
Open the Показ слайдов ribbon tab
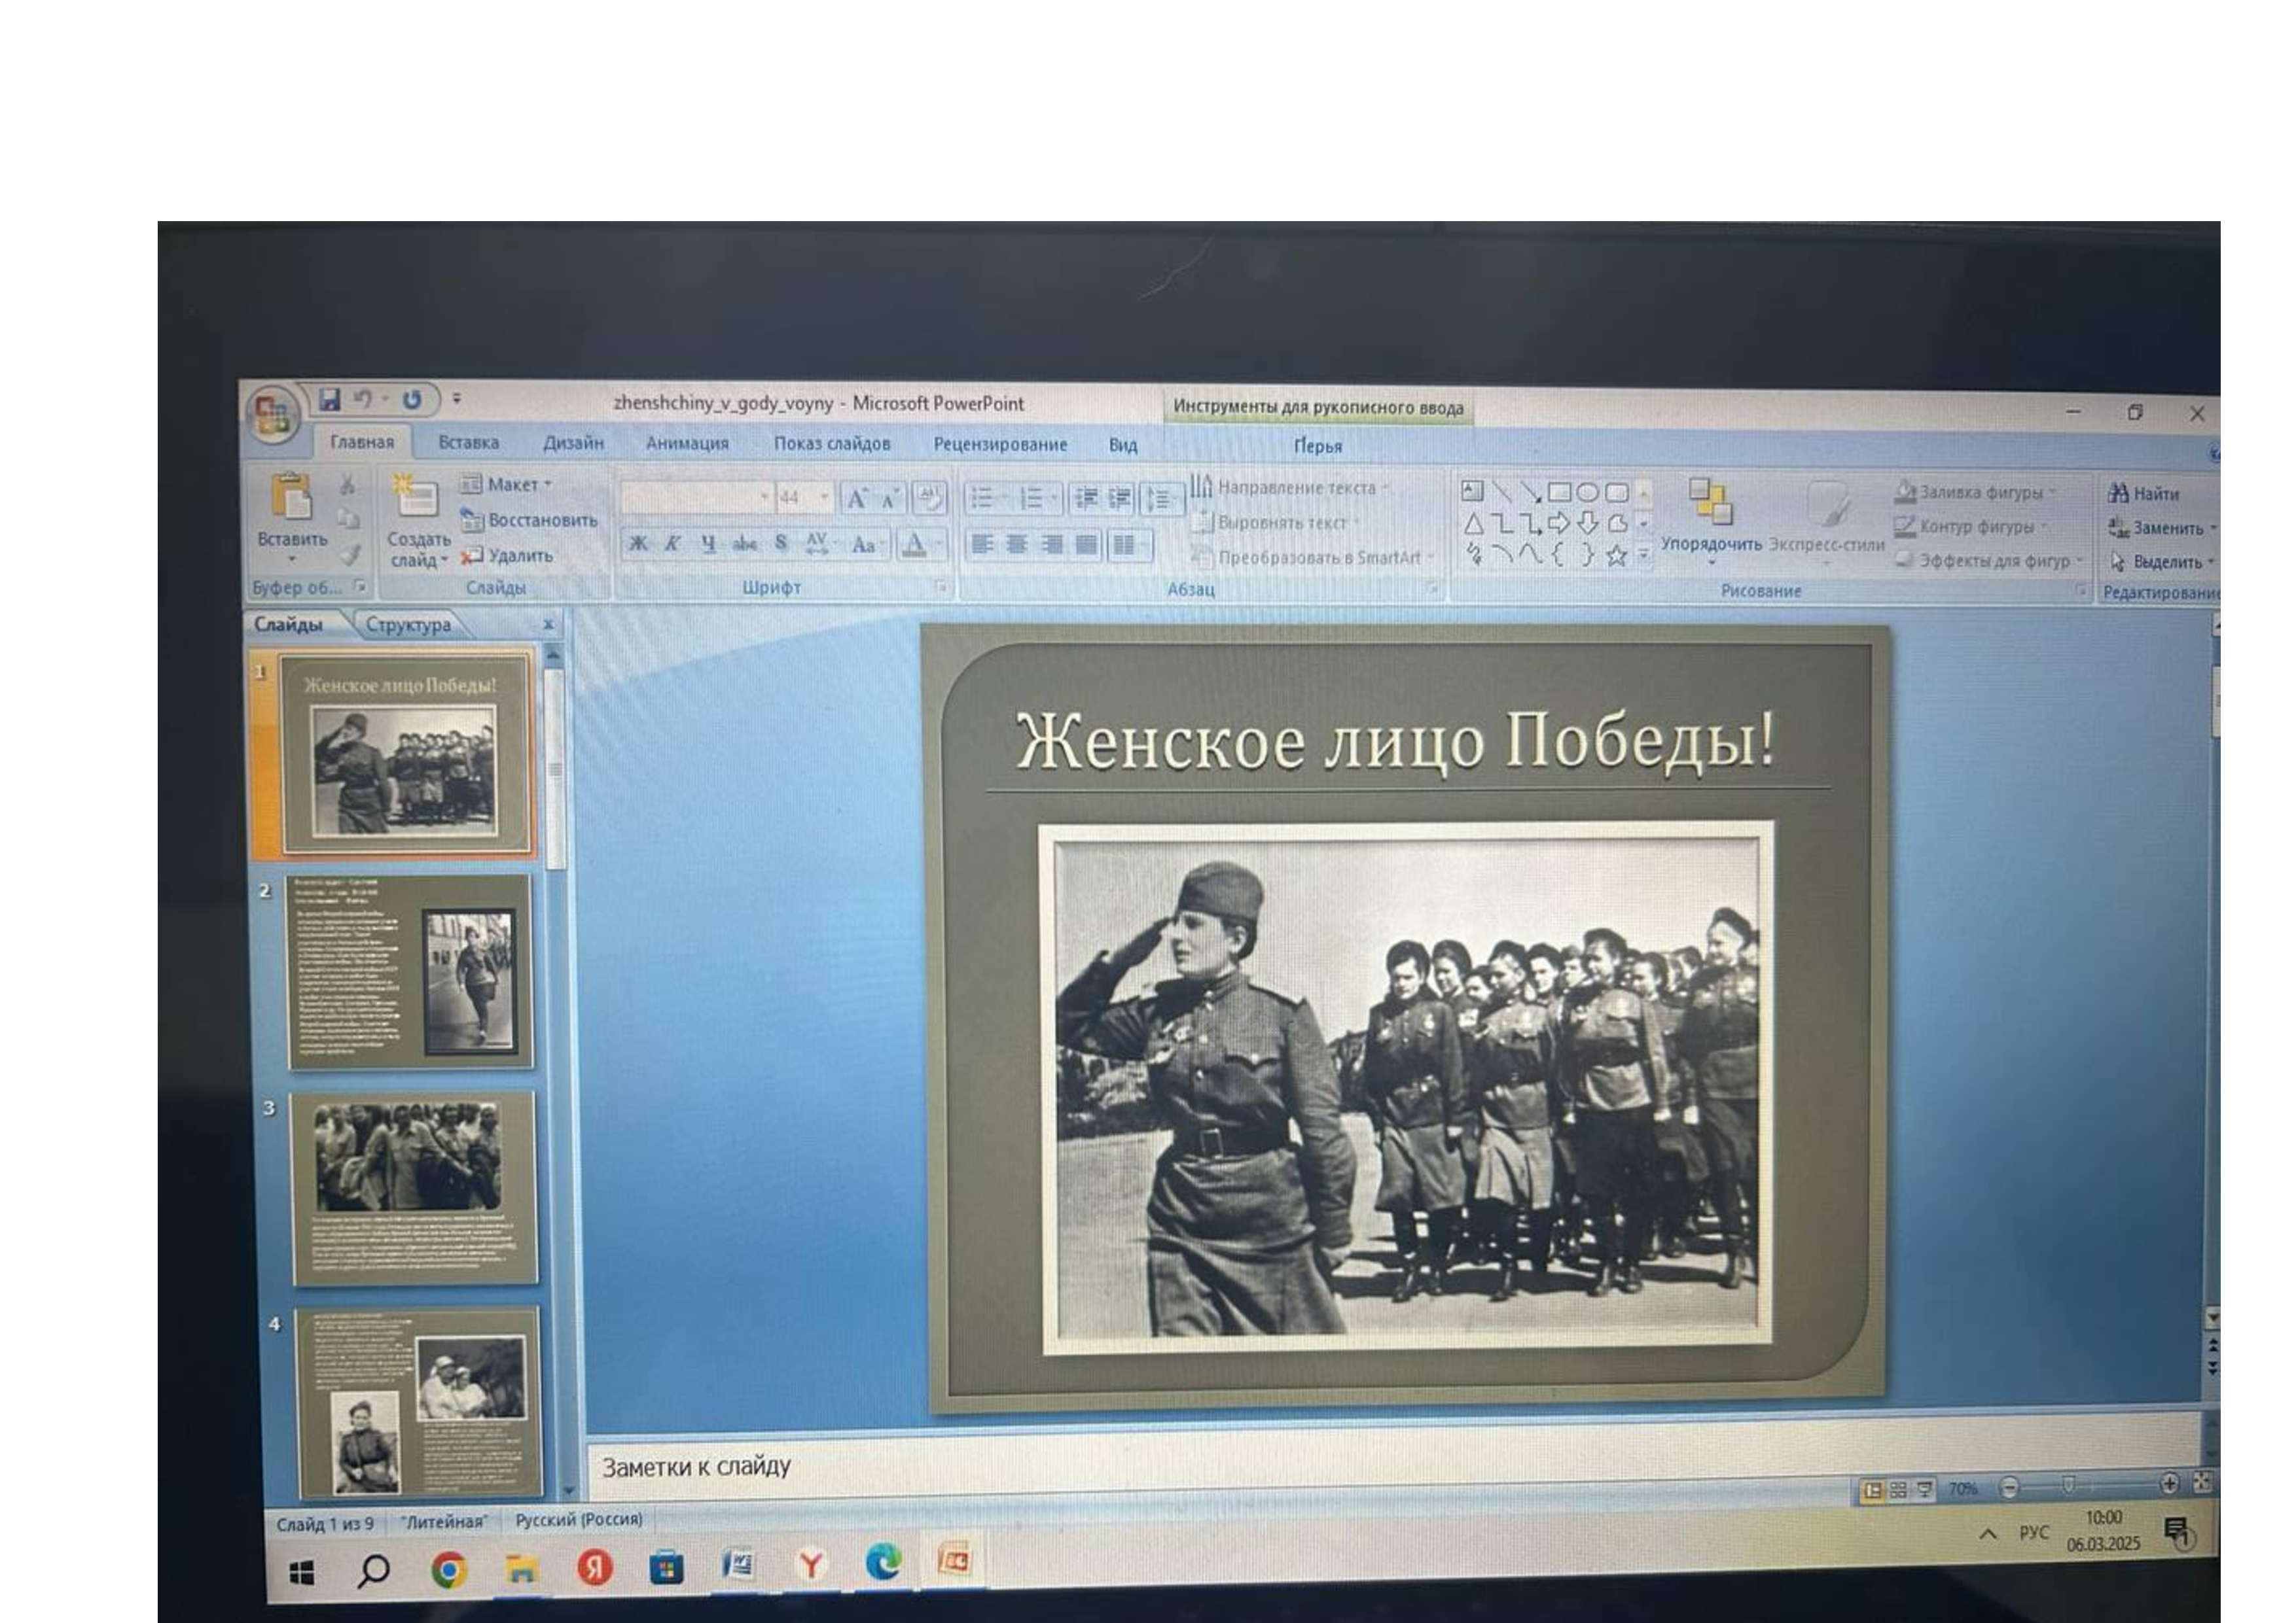[x=831, y=444]
